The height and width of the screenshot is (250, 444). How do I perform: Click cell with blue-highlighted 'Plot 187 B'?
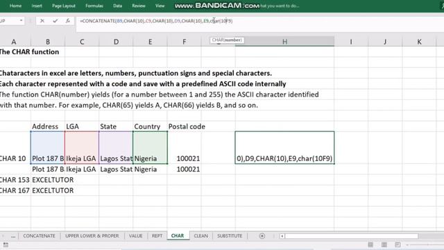point(48,148)
